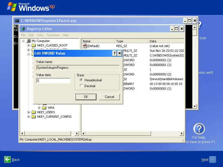Click the registry path in status bar

coord(55,140)
